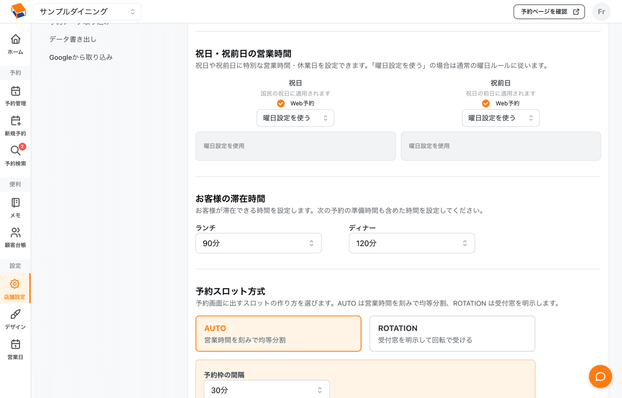Select データ書き出し menu item

click(73, 39)
